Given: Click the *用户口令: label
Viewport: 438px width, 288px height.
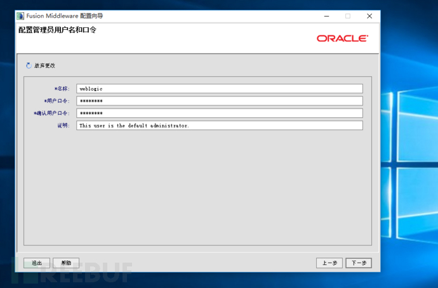Looking at the screenshot, I should 56,101.
